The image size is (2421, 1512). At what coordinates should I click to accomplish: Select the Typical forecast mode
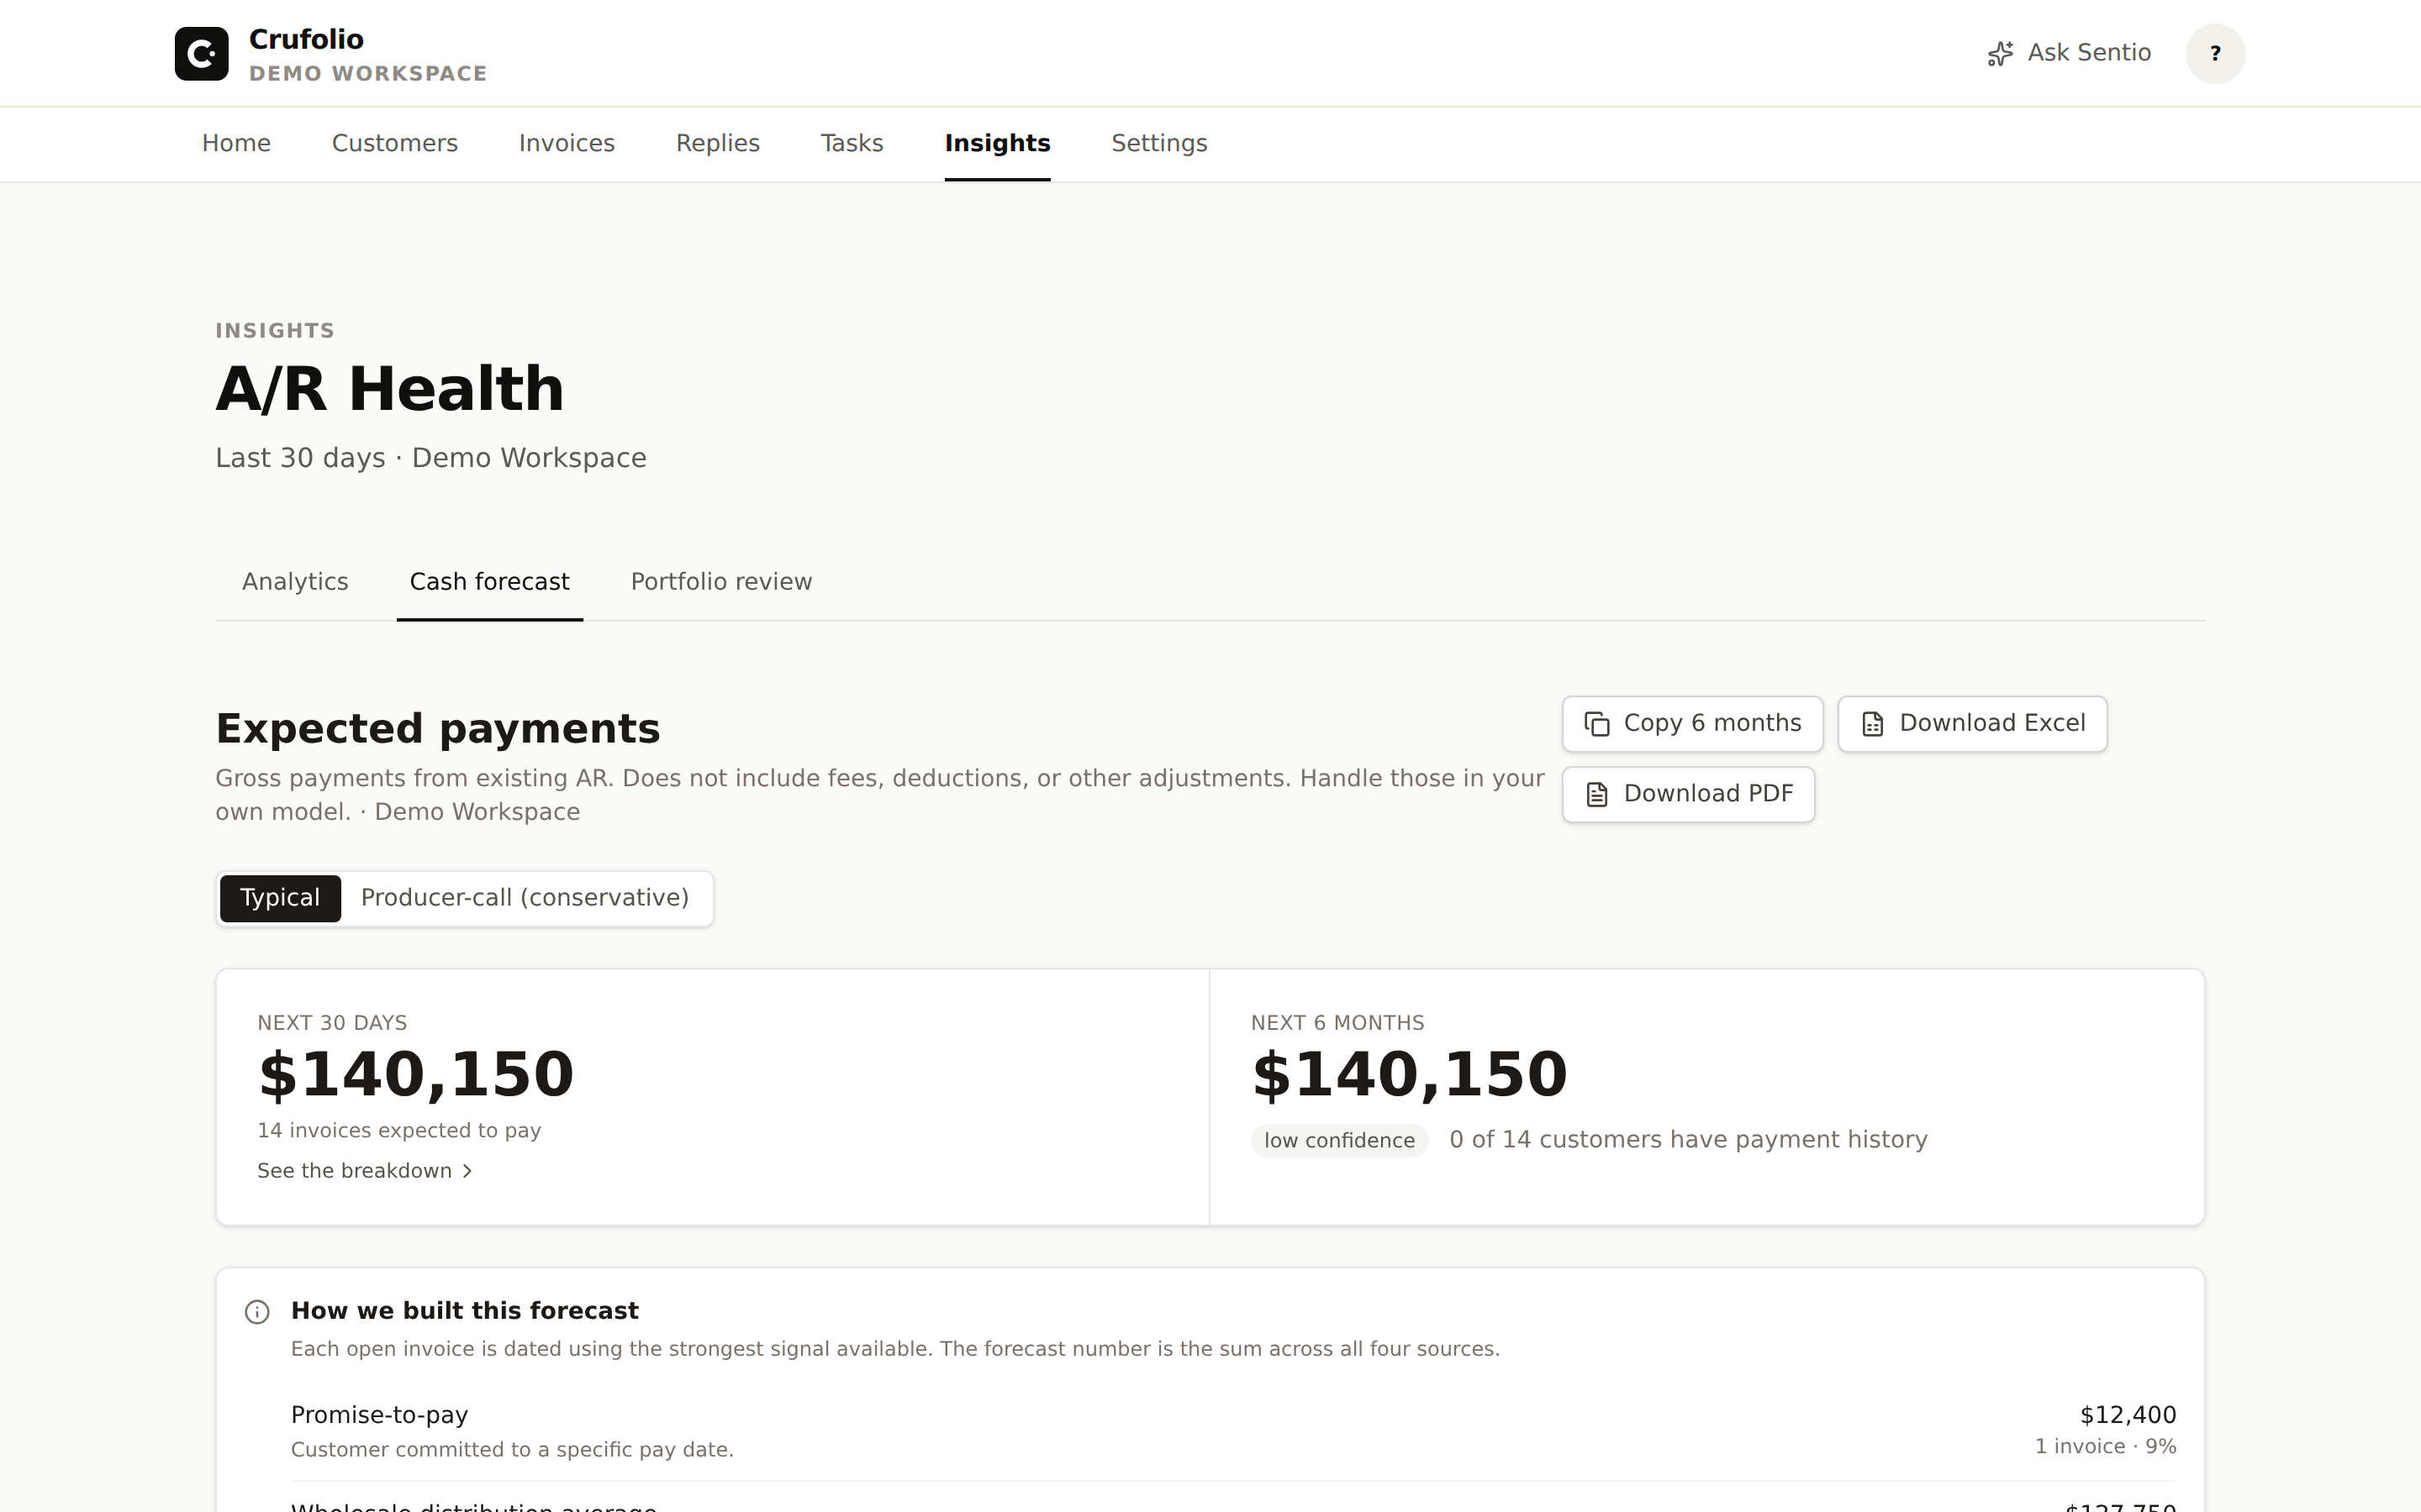tap(280, 898)
